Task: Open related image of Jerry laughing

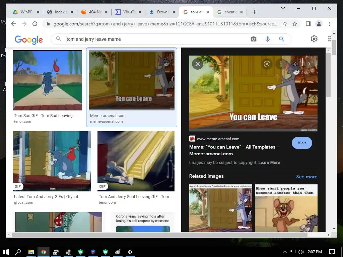Action: [286, 208]
